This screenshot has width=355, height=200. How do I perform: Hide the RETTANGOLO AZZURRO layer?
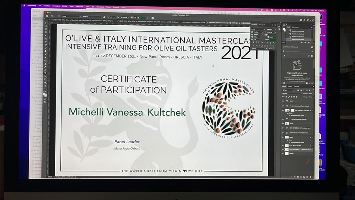coord(283,110)
